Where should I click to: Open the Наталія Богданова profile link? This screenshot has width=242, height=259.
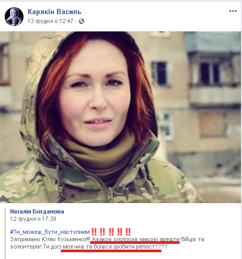(37, 211)
